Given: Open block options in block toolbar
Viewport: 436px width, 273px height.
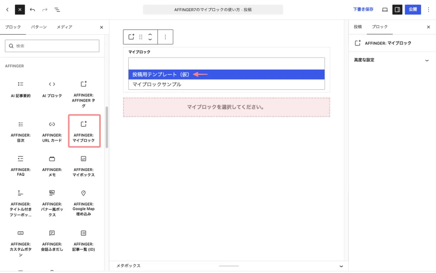Looking at the screenshot, I should [165, 37].
